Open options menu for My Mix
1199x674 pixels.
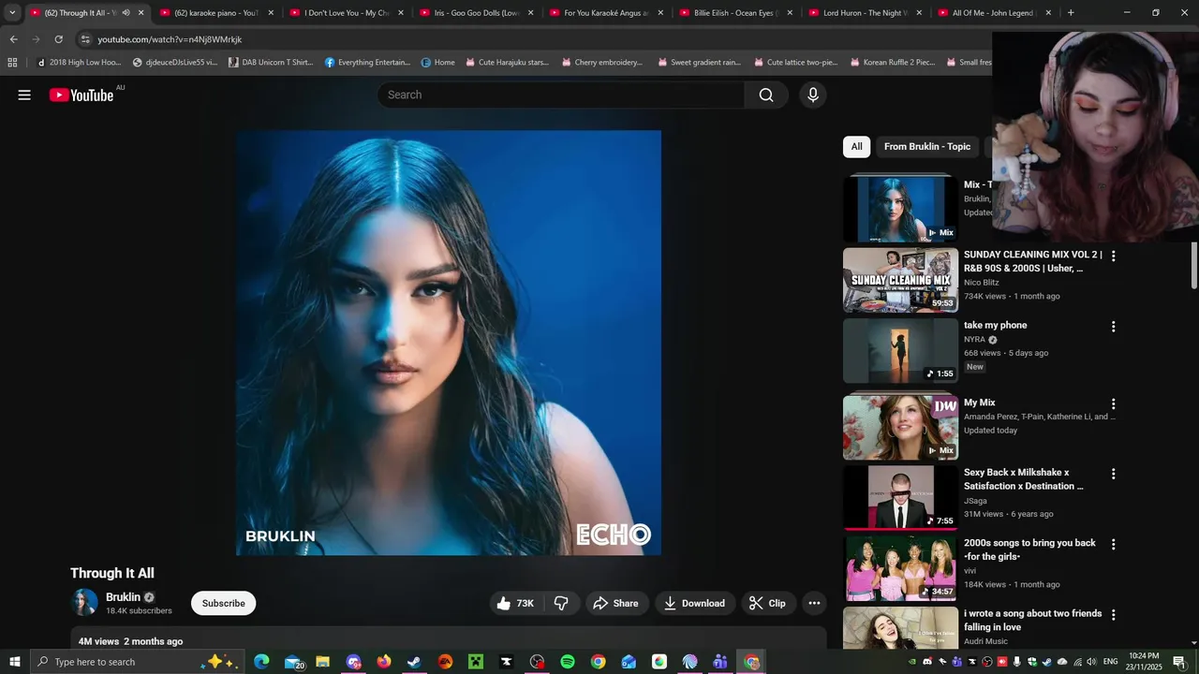point(1113,403)
